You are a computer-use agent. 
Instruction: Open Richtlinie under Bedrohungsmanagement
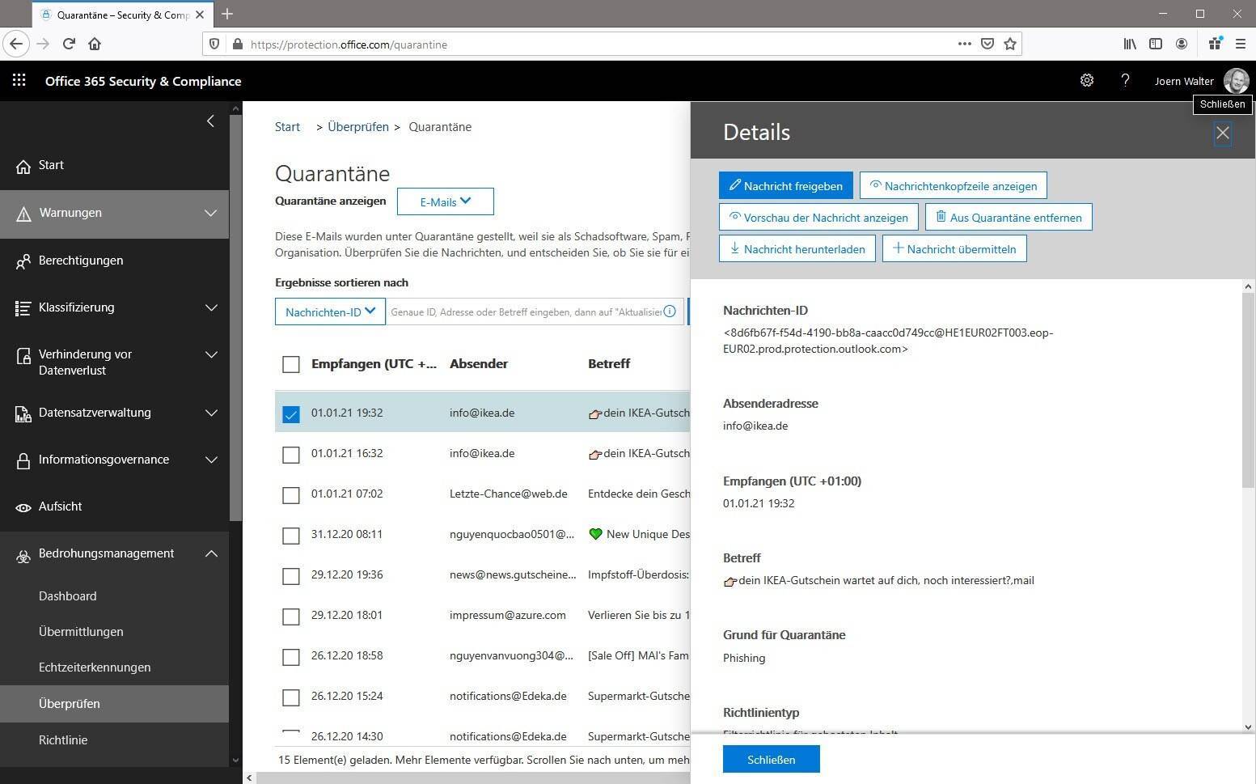[63, 740]
